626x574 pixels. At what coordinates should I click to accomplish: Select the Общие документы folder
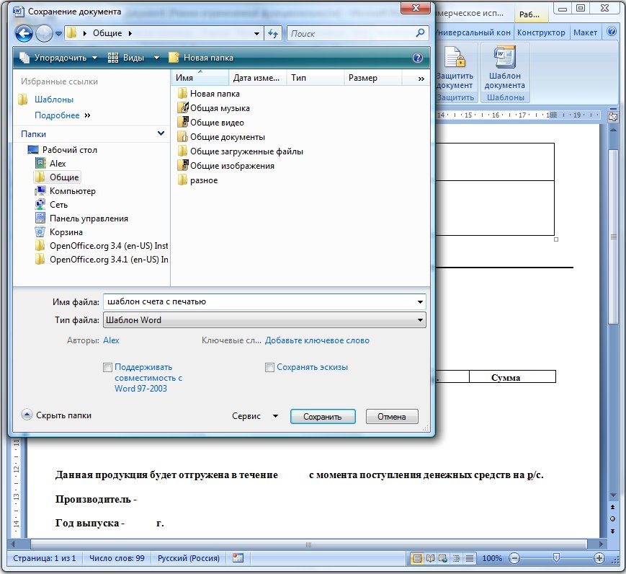221,137
